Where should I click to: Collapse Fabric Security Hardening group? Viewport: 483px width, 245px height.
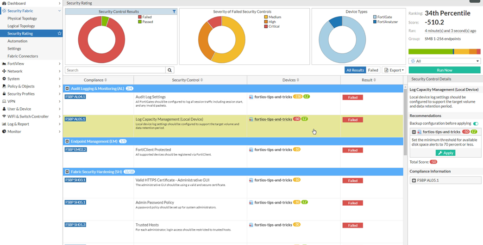pos(67,172)
